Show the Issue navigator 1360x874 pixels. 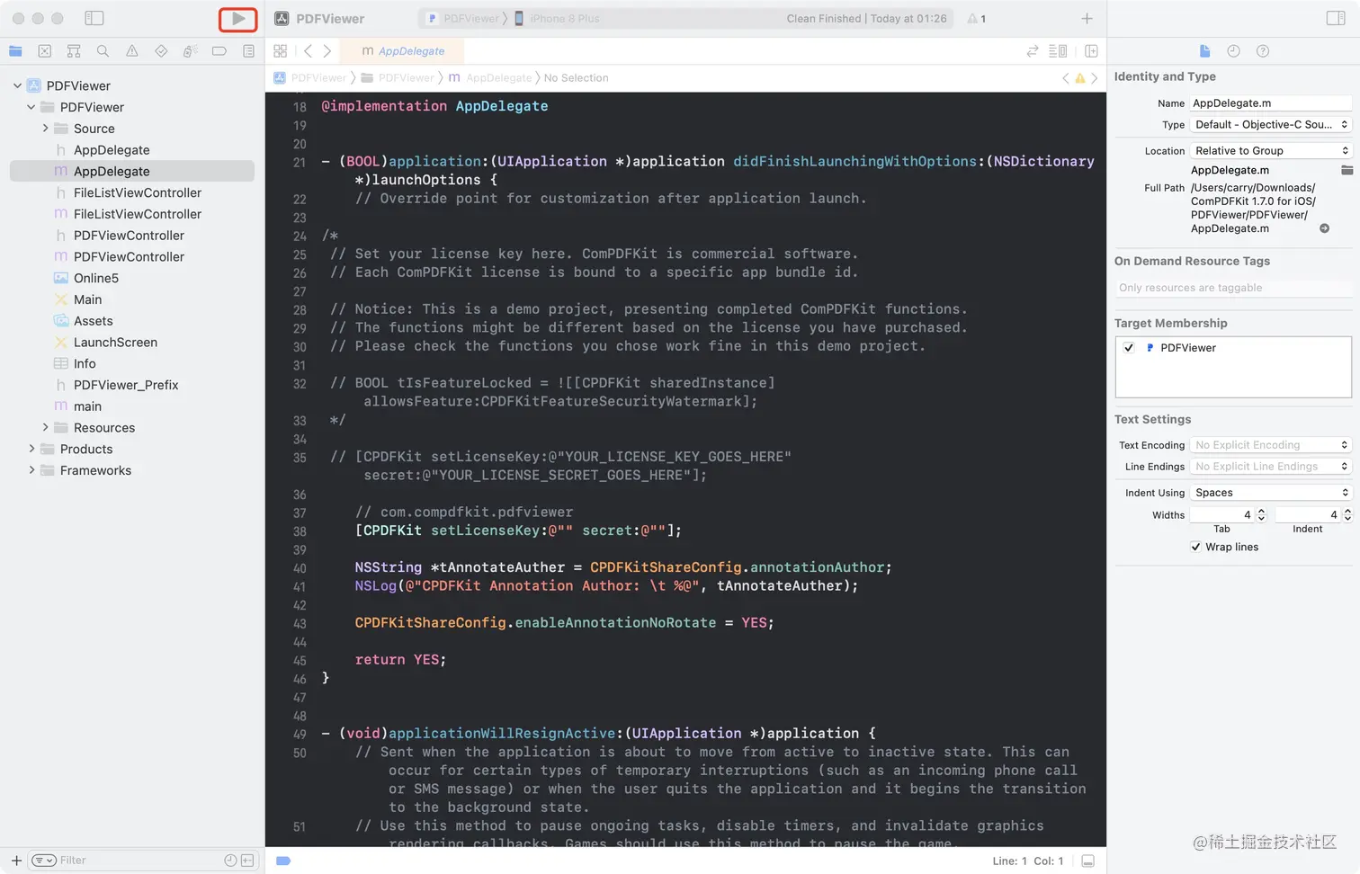pos(132,51)
